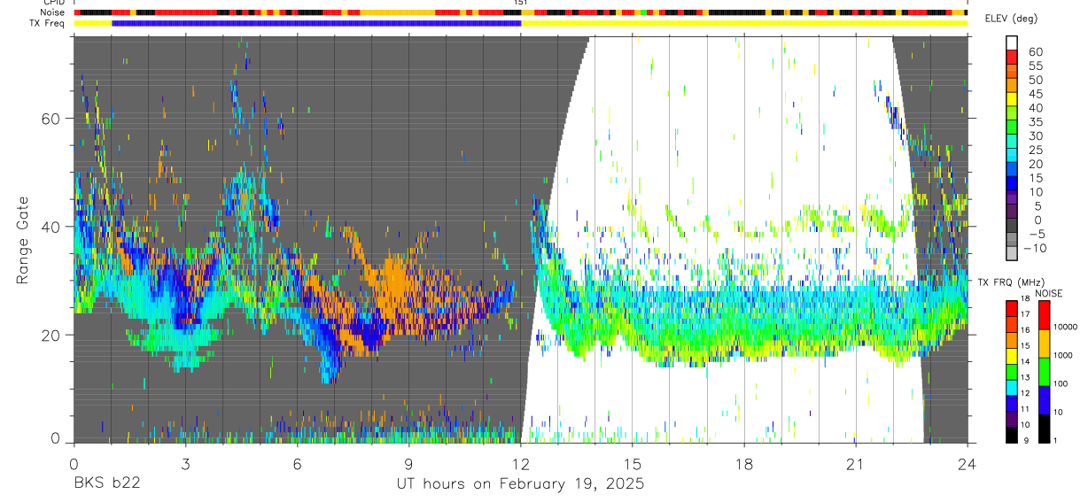The image size is (1088, 502).
Task: Select the '35' label on ELEV legend
Action: 1036,122
